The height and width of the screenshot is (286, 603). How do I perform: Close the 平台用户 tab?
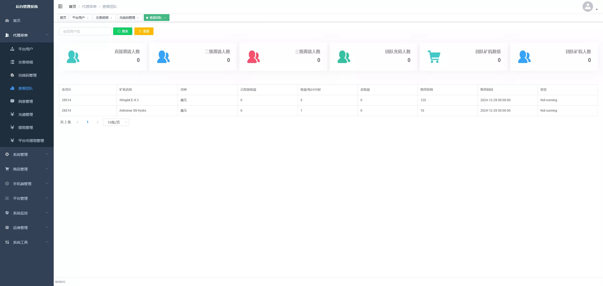point(88,18)
